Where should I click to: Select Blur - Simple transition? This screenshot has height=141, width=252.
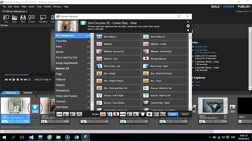click(118, 74)
